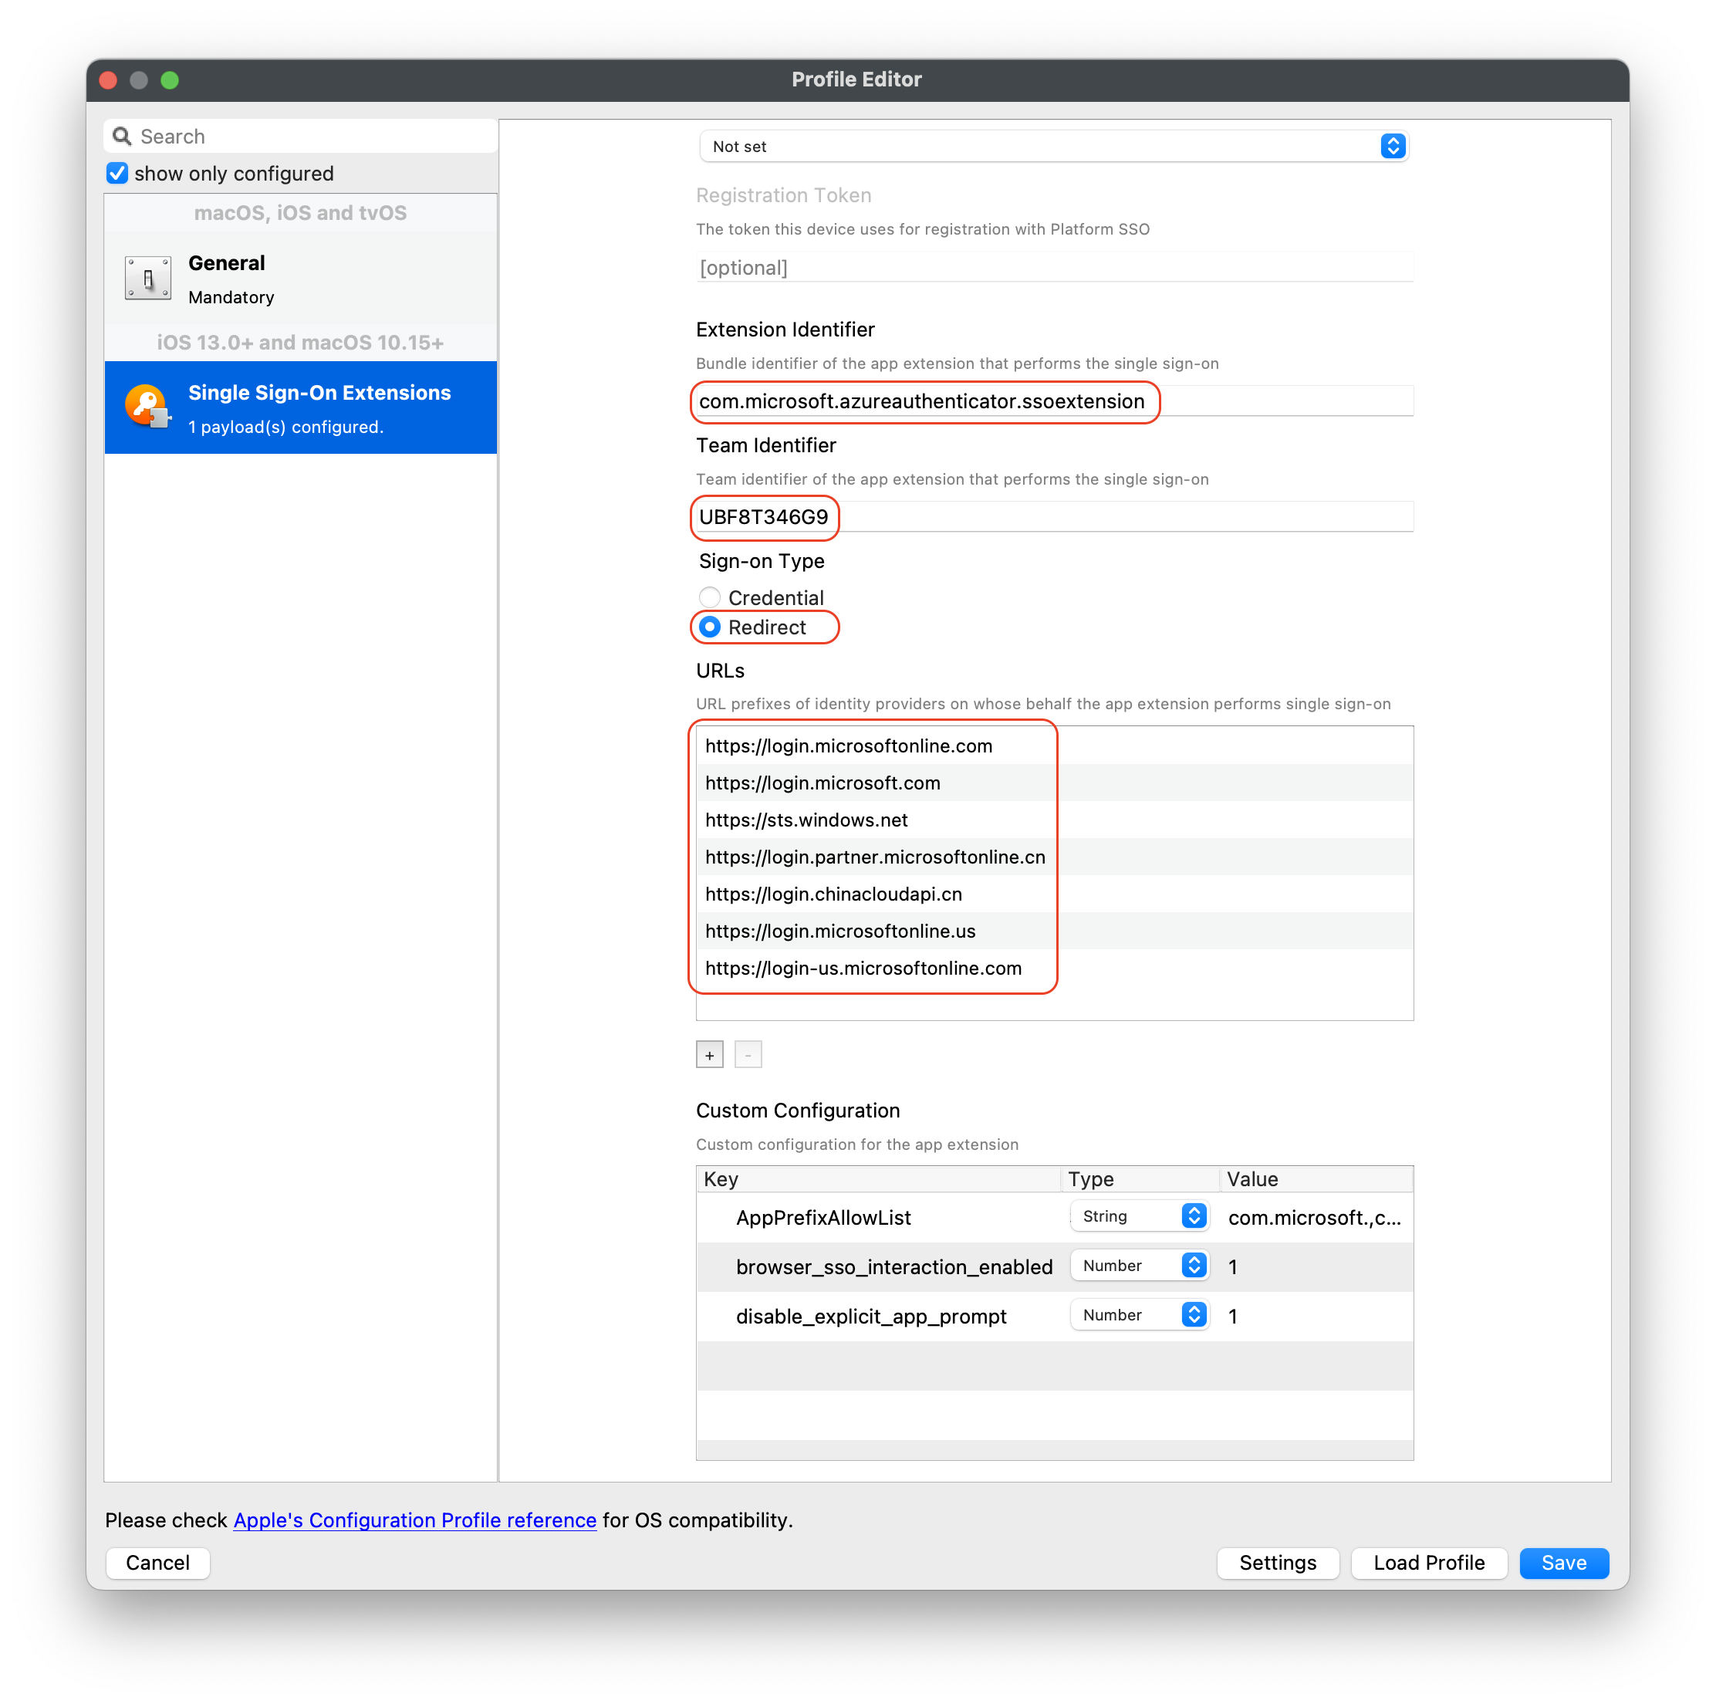Click the Registration Token optional field
The height and width of the screenshot is (1704, 1716).
coord(1054,268)
